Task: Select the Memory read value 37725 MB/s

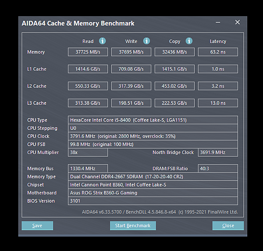Action: tap(88, 52)
